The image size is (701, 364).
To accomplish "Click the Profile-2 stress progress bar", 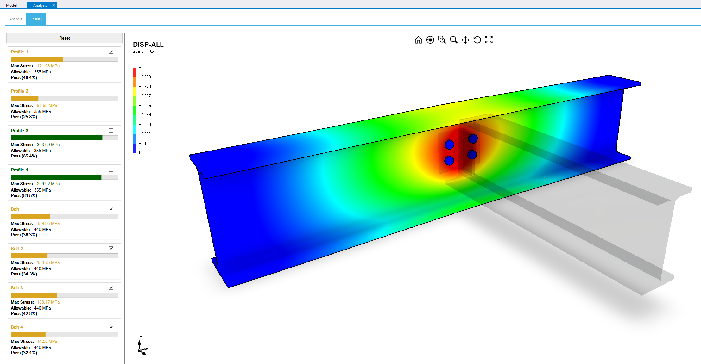I will 64,98.
